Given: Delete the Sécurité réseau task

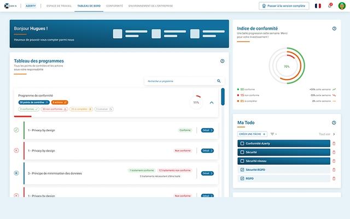Looking at the screenshot, I should point(334,161).
